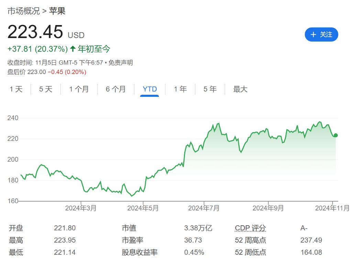Switch chart range to 5 天
Viewport: 352px width, 264px height.
coord(46,89)
